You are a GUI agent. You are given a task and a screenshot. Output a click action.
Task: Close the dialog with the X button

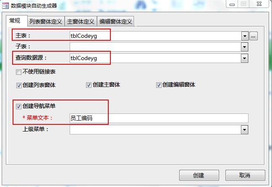(x=259, y=4)
